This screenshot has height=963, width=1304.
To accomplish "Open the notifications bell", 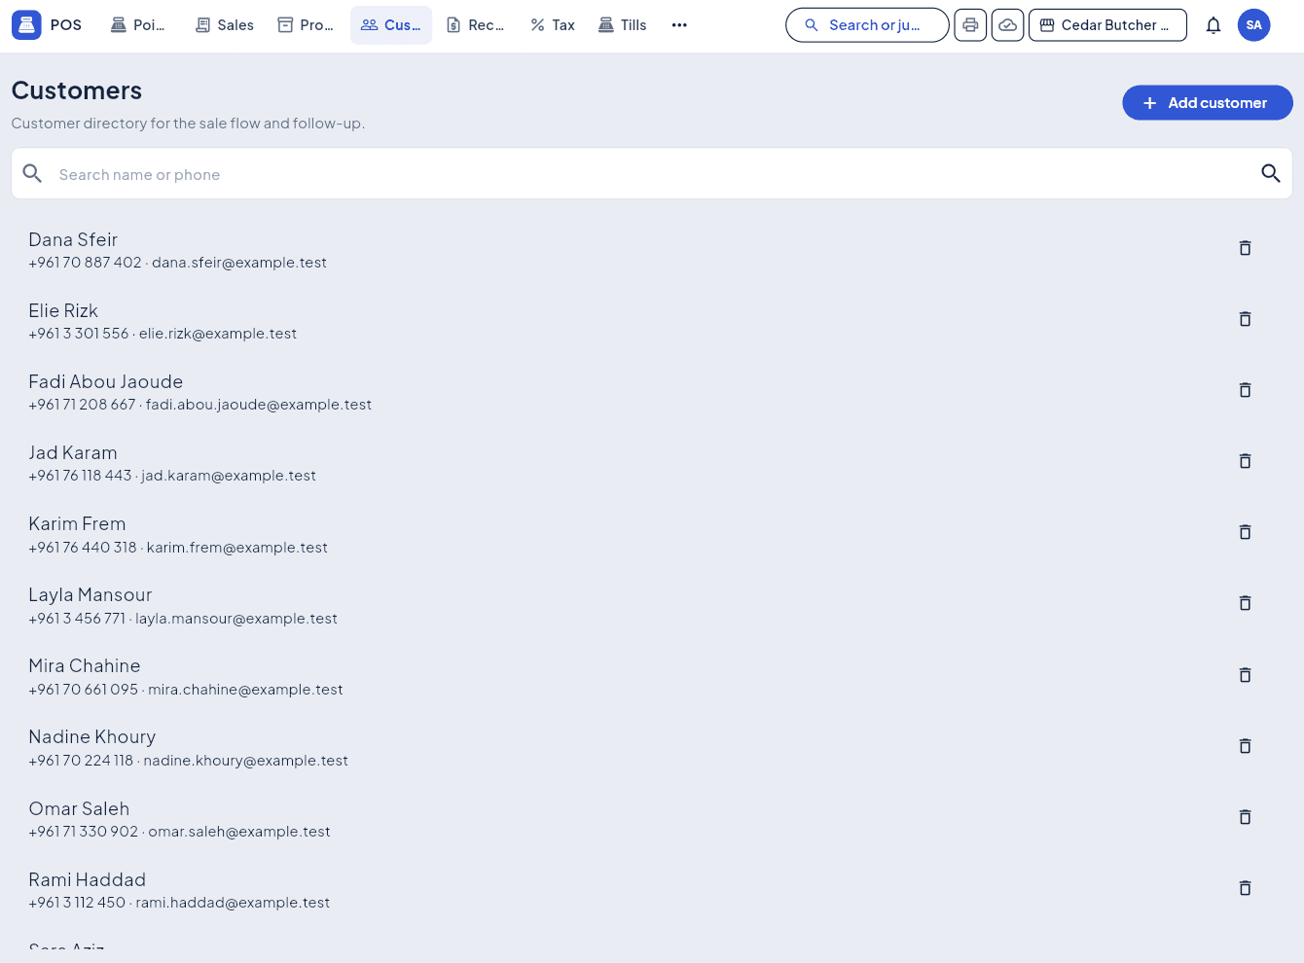I will (x=1213, y=25).
